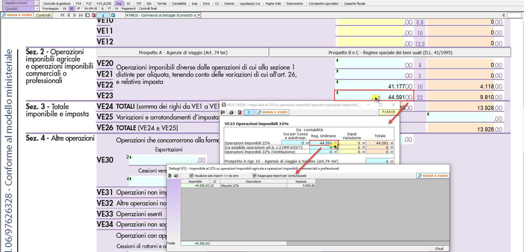Open Corrispettivi giornalieri tab
The width and height of the screenshot is (524, 252).
tap(323, 4)
